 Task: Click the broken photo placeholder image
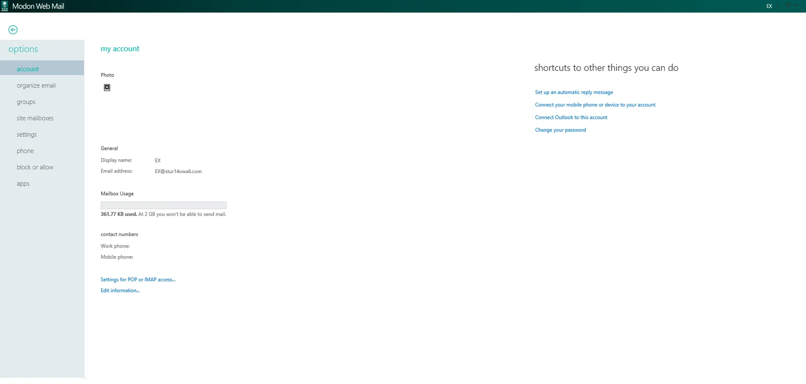pos(107,88)
